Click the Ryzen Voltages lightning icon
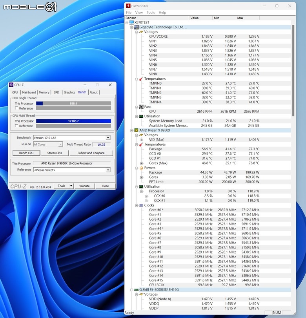The height and width of the screenshot is (318, 306). (141, 135)
